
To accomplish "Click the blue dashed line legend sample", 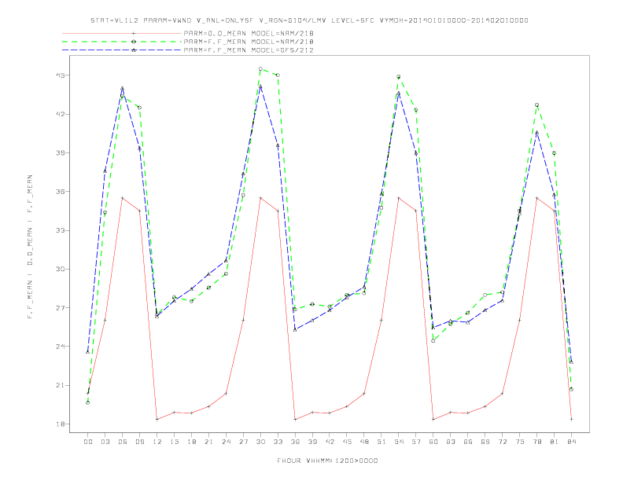I will pos(122,50).
